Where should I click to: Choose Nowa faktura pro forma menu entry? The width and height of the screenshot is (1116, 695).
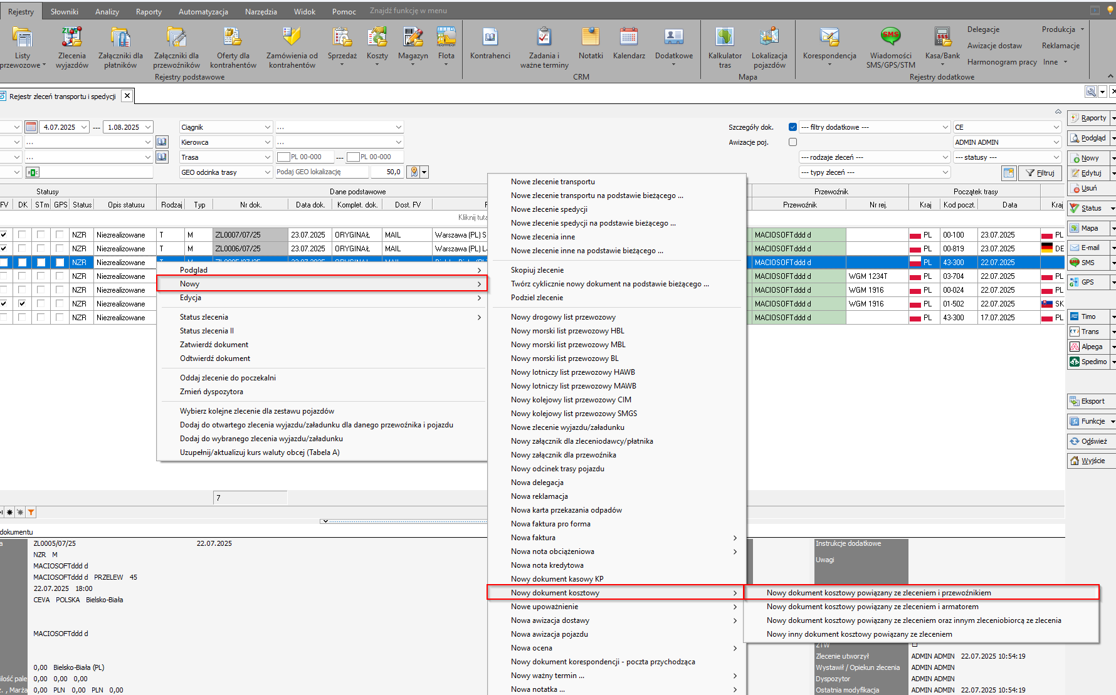[550, 524]
